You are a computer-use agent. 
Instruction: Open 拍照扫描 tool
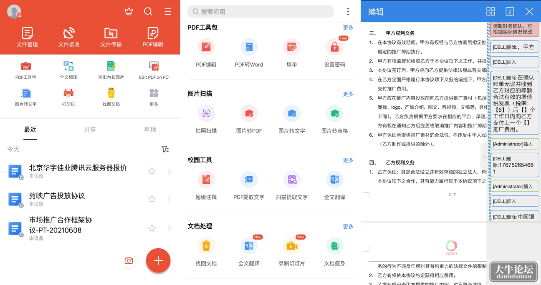(x=206, y=119)
